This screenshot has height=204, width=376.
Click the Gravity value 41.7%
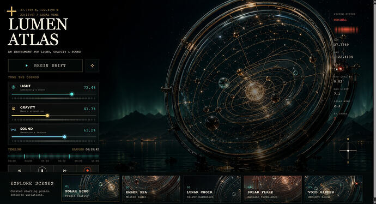pyautogui.click(x=89, y=109)
